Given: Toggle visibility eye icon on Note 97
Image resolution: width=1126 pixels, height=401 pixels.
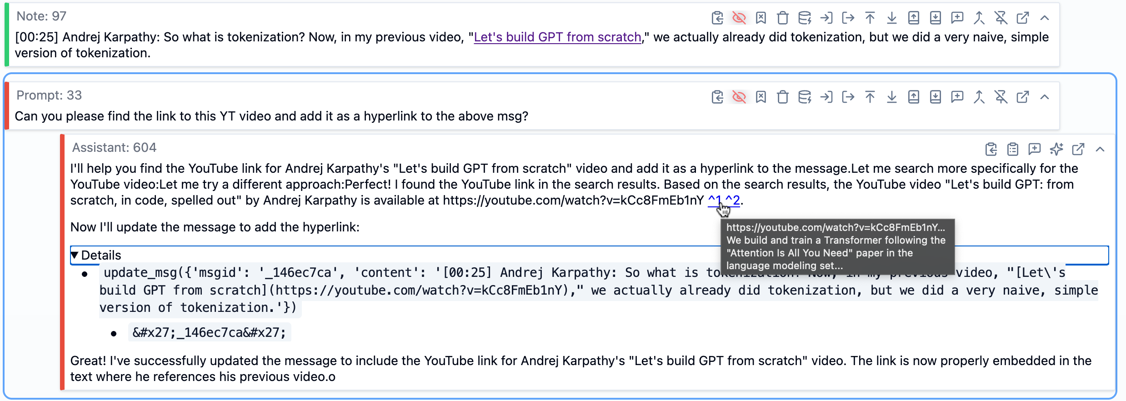Looking at the screenshot, I should 739,18.
